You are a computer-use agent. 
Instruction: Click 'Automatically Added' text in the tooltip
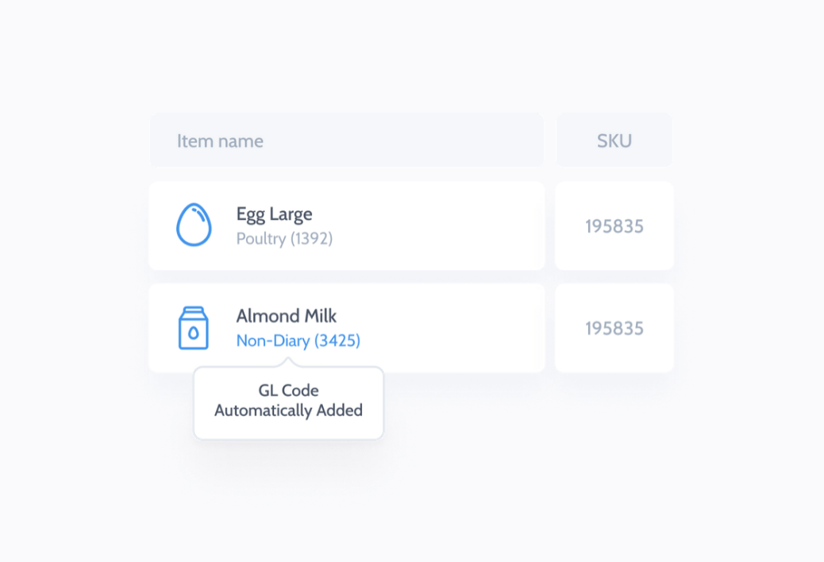[288, 410]
